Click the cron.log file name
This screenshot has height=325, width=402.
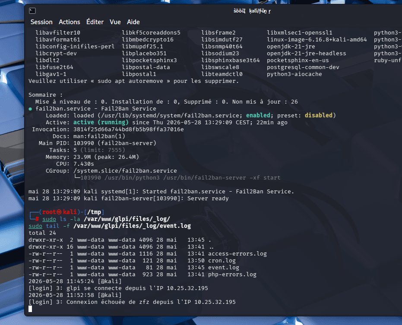point(222,261)
